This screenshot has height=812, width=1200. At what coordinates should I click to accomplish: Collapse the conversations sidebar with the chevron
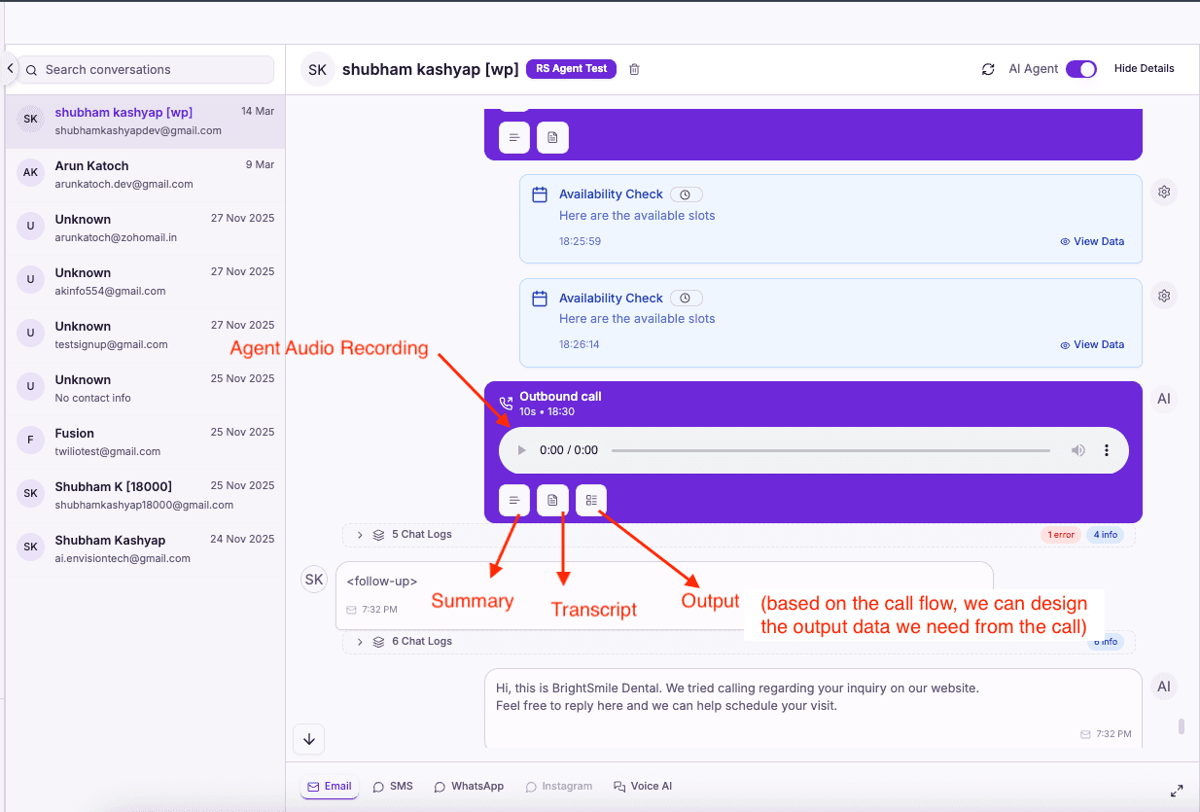[10, 69]
